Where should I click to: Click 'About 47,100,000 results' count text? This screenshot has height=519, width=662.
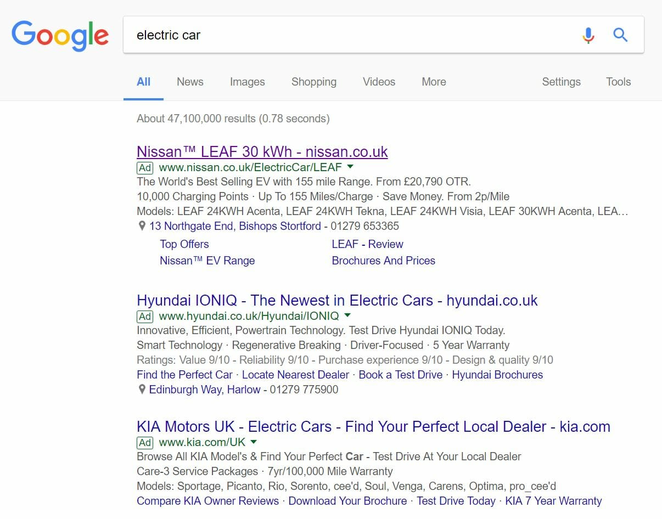[x=233, y=119]
